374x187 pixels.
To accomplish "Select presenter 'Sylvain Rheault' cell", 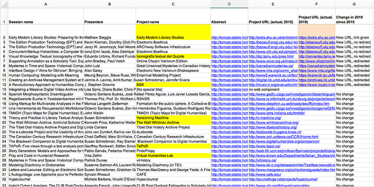I will 110,175.
